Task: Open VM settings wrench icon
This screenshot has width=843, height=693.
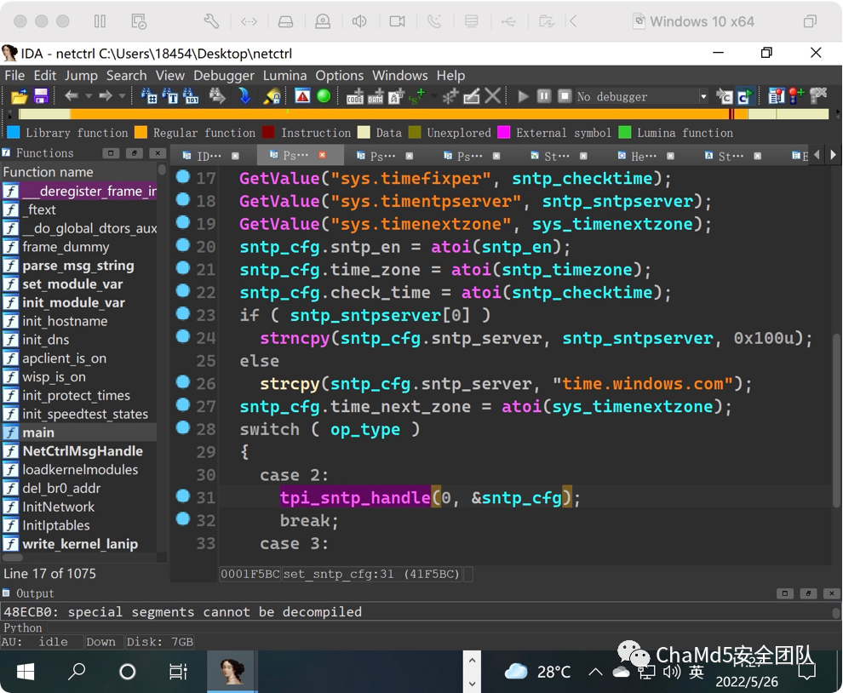Action: pos(211,21)
